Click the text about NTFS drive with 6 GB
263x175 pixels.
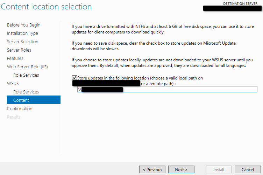coord(163,29)
